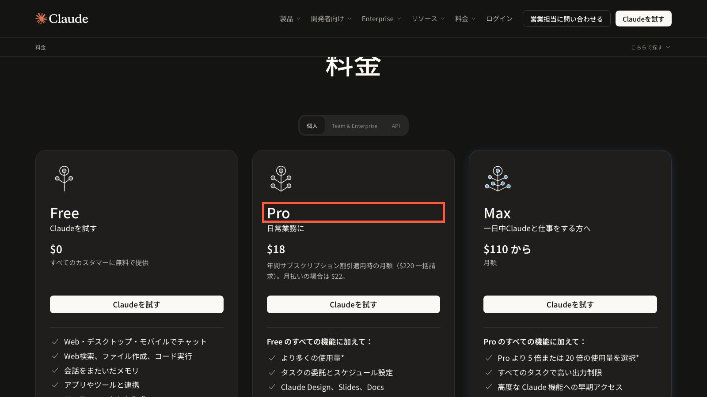Viewport: 707px width, 397px height.
Task: Select the 個人 pricing tab
Action: [312, 126]
